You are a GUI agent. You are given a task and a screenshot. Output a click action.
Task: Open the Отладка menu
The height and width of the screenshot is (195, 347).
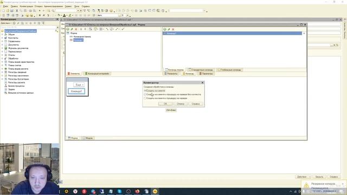(38, 6)
